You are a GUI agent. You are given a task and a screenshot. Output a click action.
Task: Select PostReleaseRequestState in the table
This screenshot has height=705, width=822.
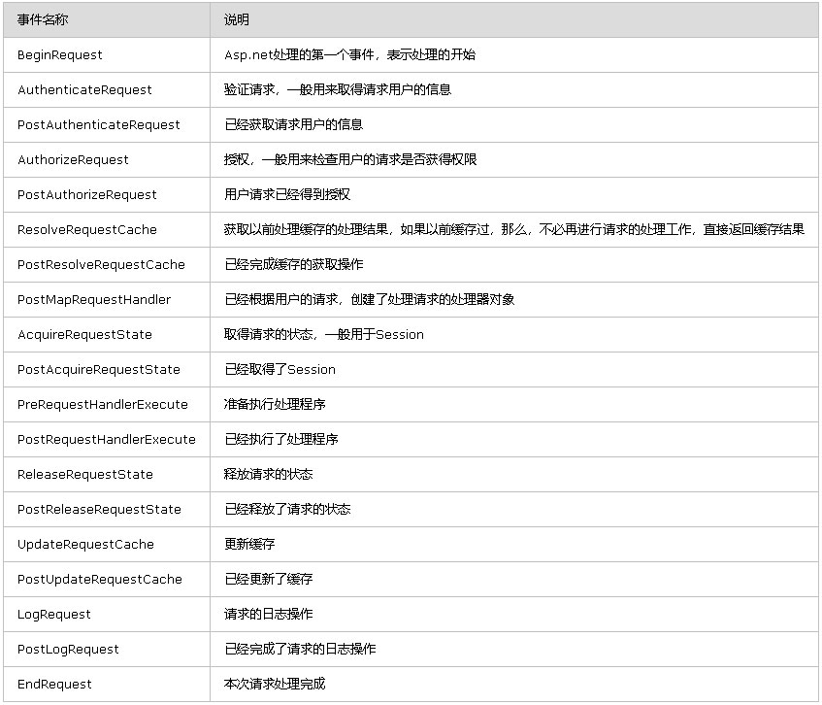point(99,510)
